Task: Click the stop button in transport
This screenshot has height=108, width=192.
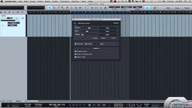Action: [x=89, y=105]
